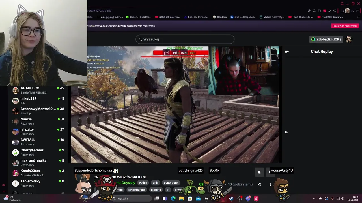
Task: Open AHAPULCO channel in sidebar
Action: pyautogui.click(x=38, y=90)
